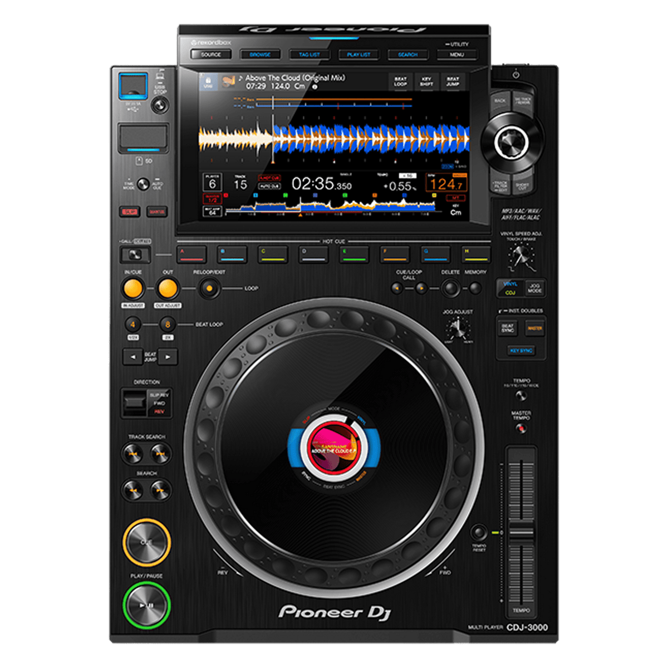Click the MEMORY button

click(475, 288)
